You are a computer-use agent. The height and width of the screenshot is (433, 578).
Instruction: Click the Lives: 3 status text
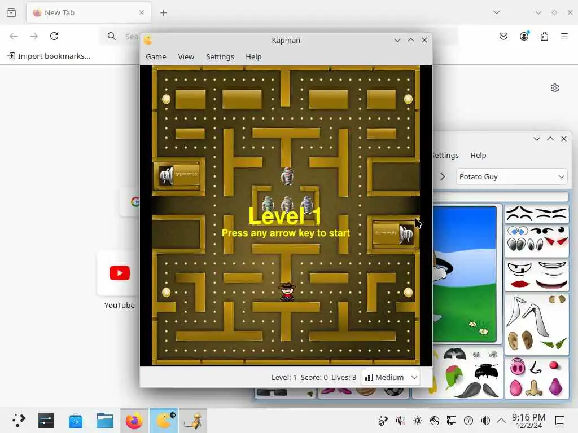[344, 377]
